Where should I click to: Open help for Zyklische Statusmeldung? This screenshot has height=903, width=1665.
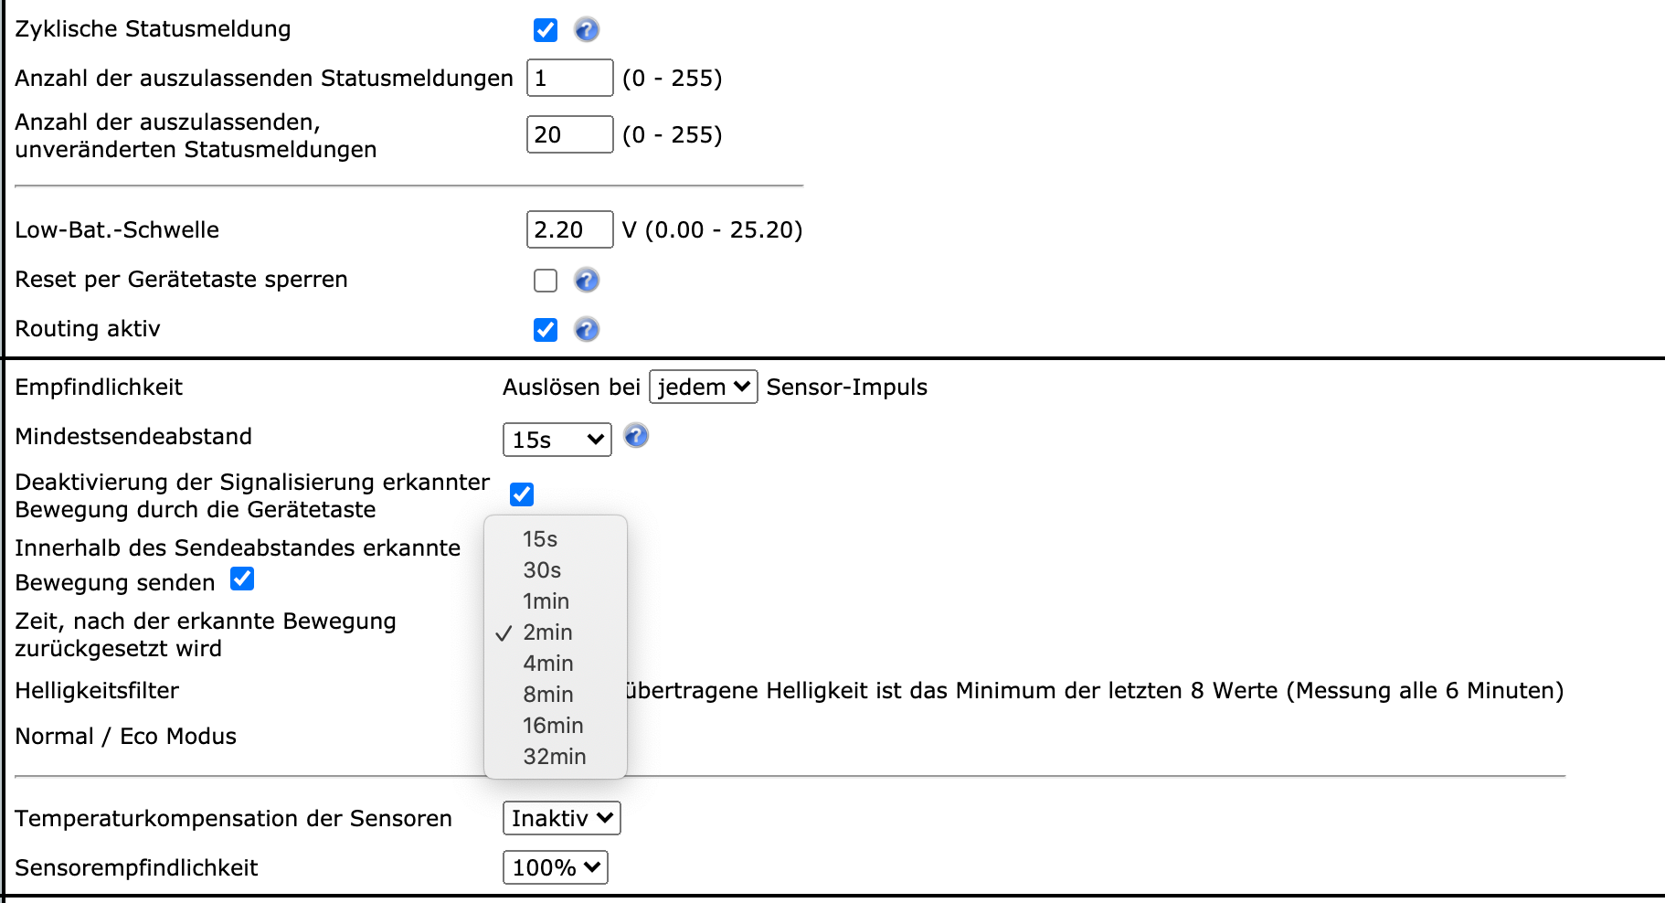click(x=587, y=30)
